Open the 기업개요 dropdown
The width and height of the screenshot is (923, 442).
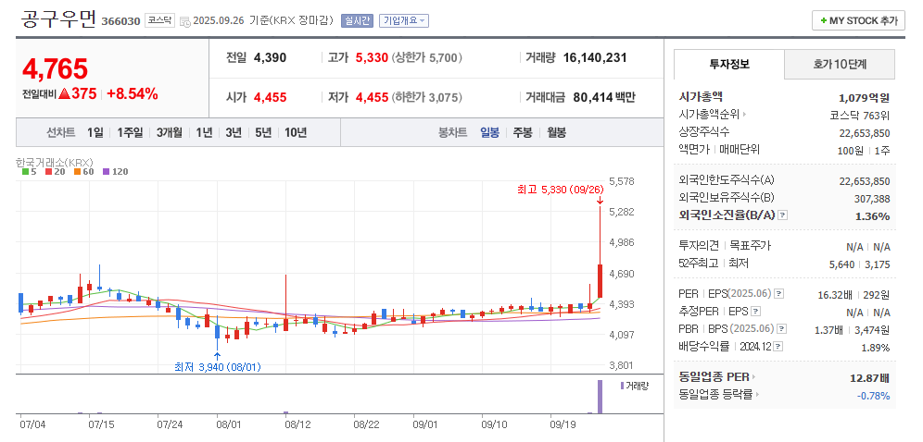tap(404, 20)
